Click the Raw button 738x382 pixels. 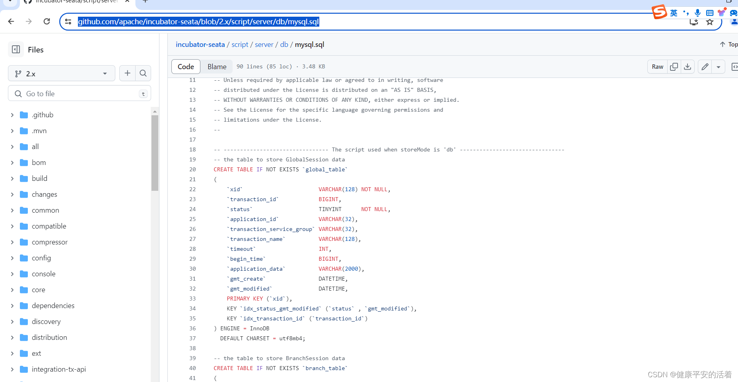[657, 66]
